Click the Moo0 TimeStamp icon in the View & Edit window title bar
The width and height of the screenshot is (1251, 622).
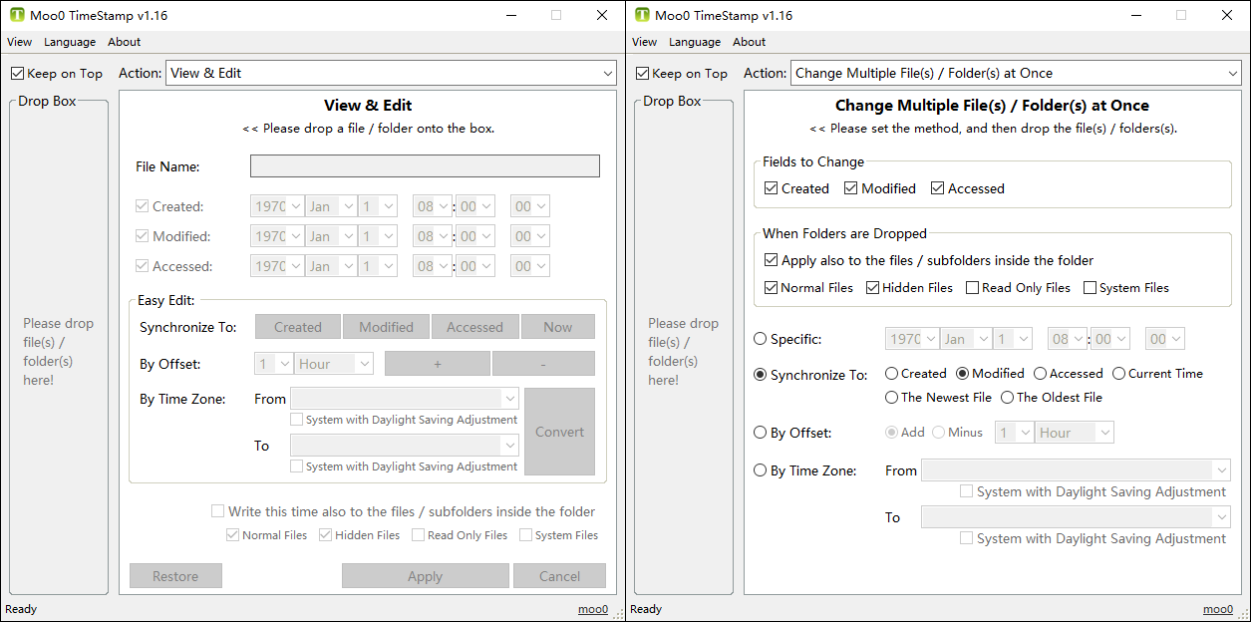point(15,15)
